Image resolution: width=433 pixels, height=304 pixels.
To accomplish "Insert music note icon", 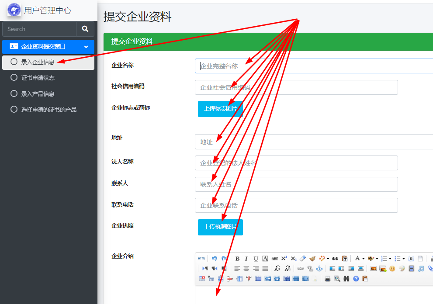I will pos(421,269).
